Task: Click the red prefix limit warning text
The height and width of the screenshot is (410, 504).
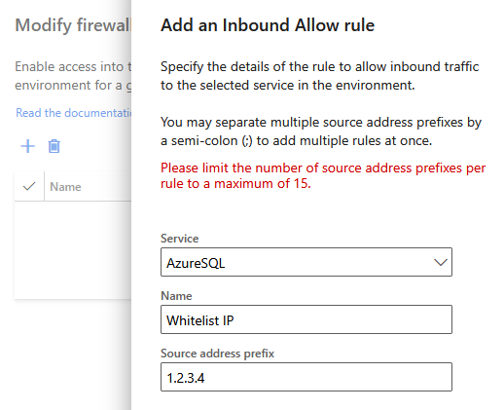Action: tap(323, 175)
